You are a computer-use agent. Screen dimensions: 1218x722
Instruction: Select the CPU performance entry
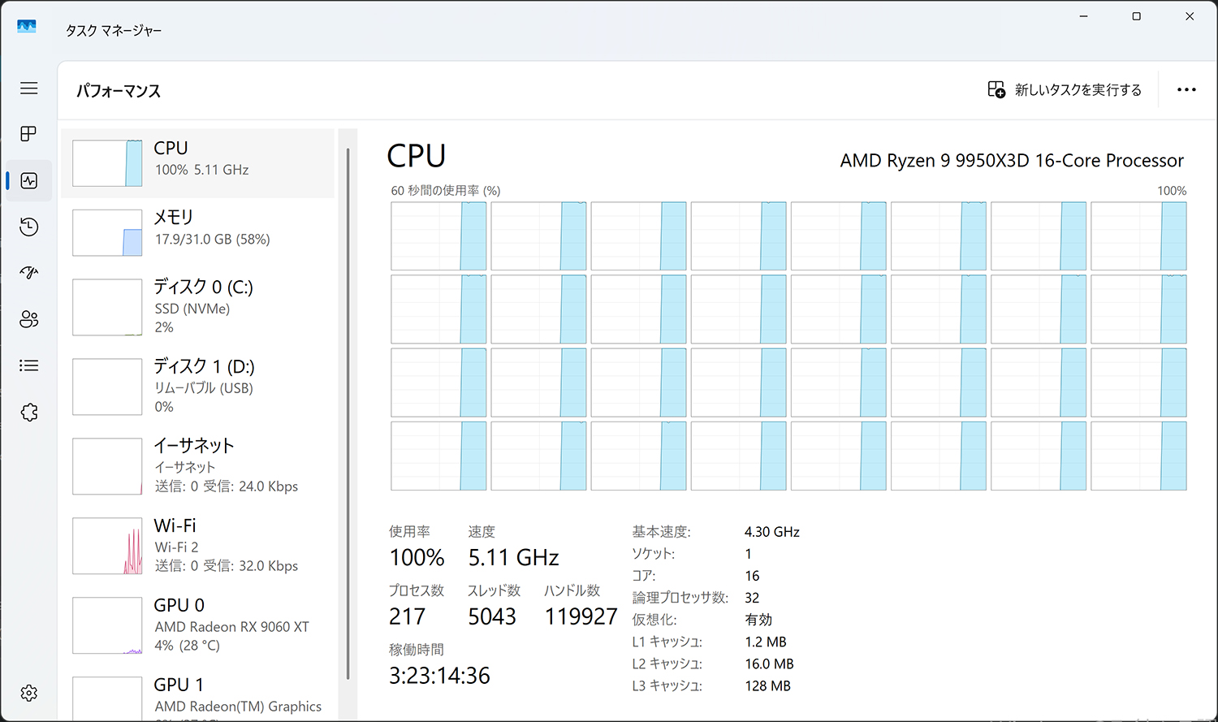point(198,163)
